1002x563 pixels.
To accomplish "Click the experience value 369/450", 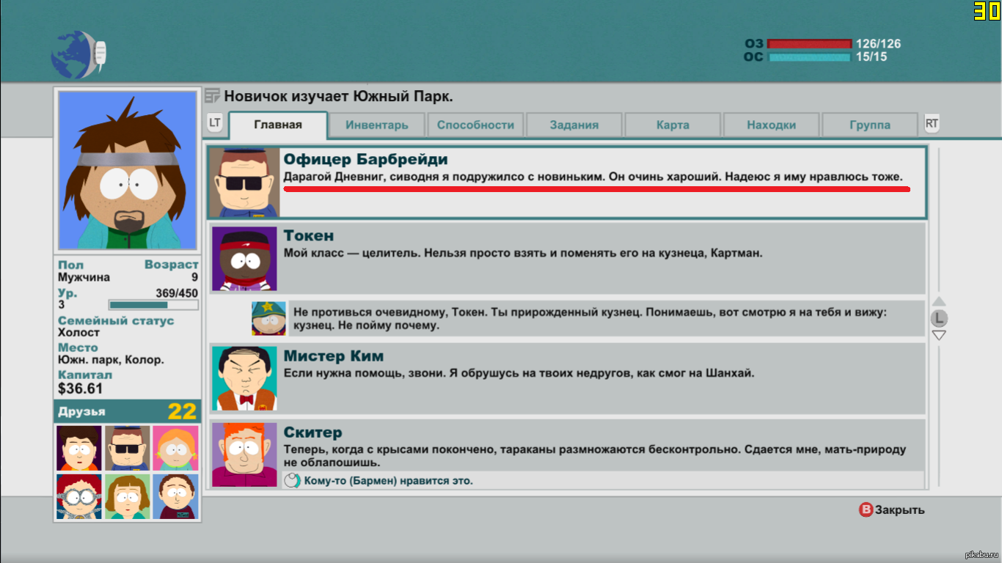I will [x=177, y=292].
